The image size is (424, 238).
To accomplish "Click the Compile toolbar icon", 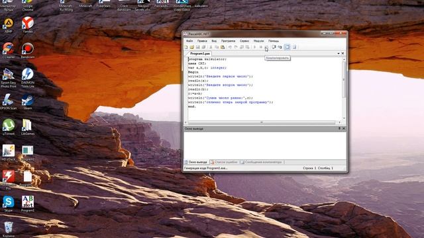I will click(x=266, y=47).
